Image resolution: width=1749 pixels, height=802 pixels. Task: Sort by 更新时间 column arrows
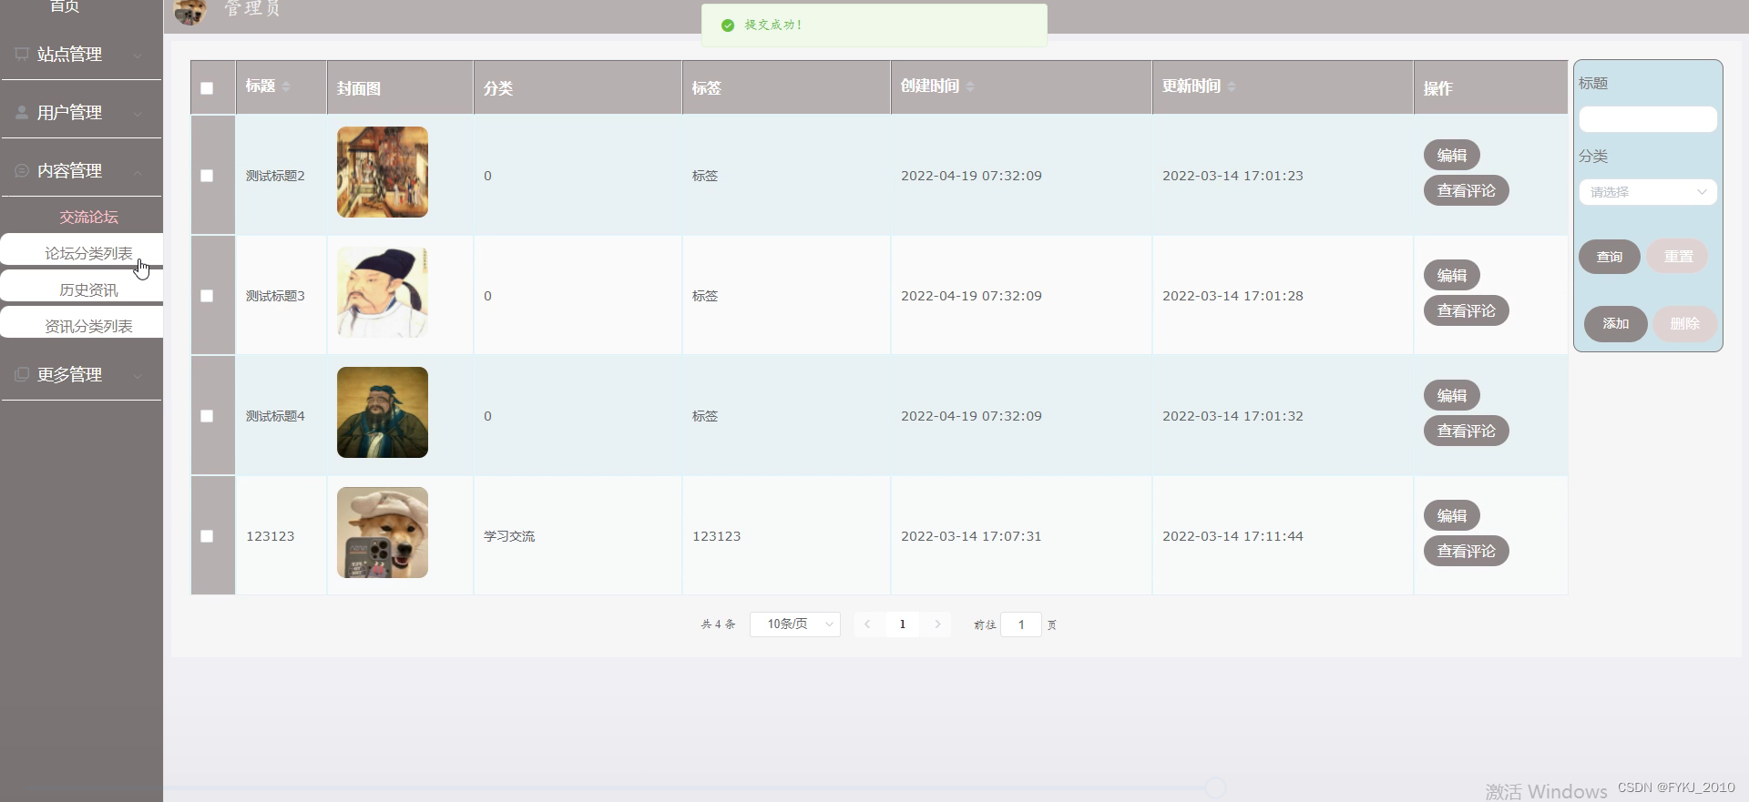pos(1232,86)
